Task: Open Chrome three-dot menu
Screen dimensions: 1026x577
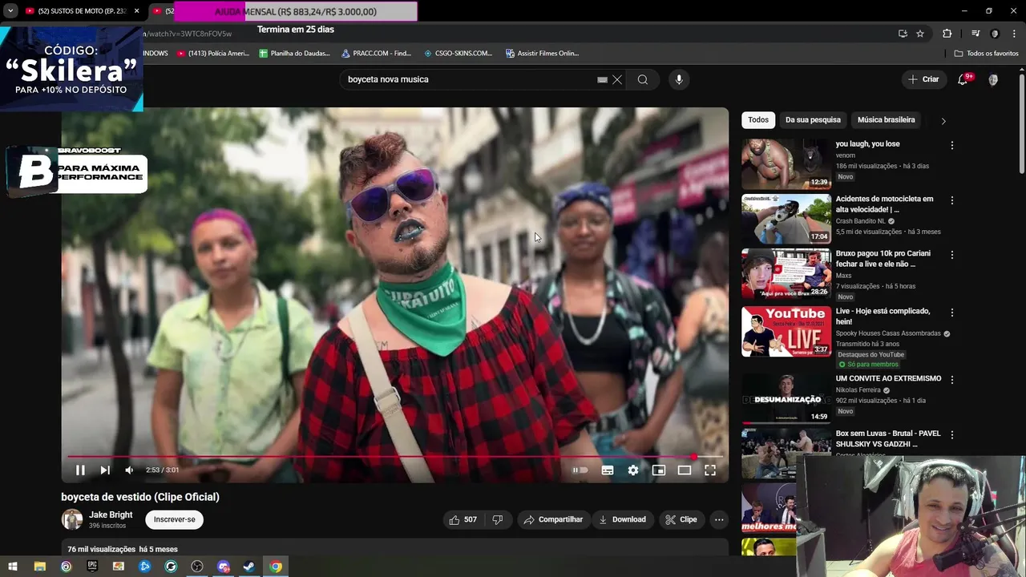Action: [1014, 34]
